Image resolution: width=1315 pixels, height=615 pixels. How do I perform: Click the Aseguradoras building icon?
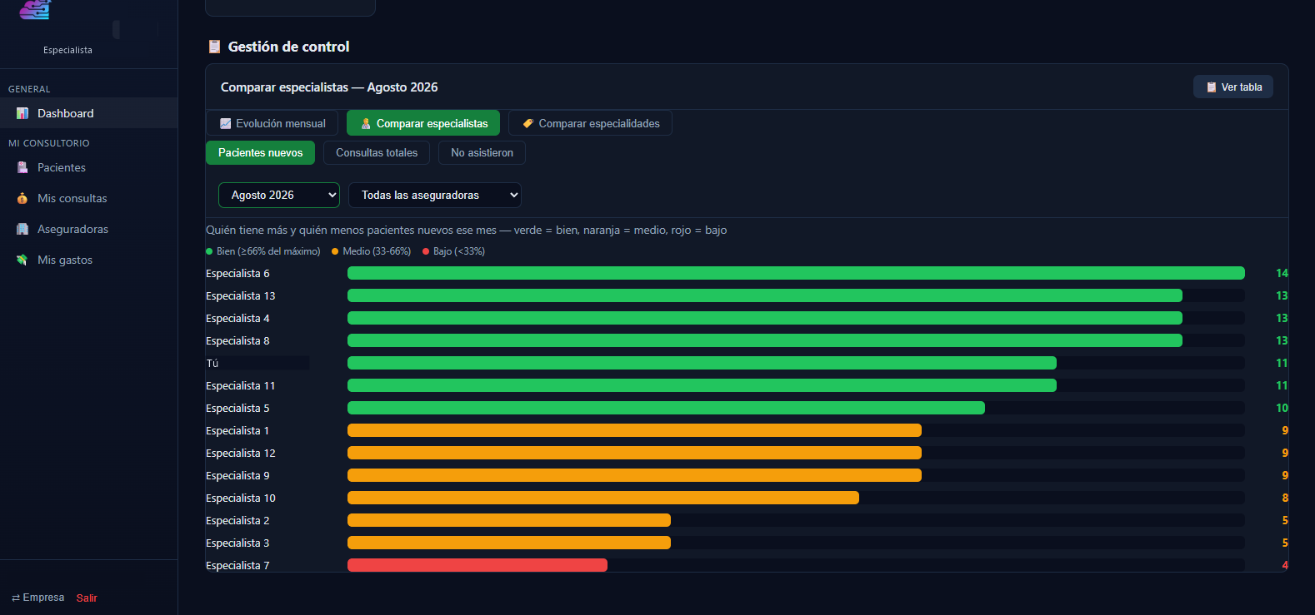(x=22, y=229)
